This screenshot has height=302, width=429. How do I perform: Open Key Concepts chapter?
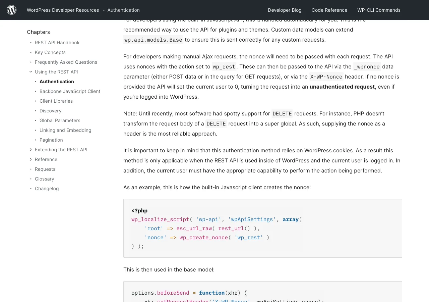click(50, 52)
